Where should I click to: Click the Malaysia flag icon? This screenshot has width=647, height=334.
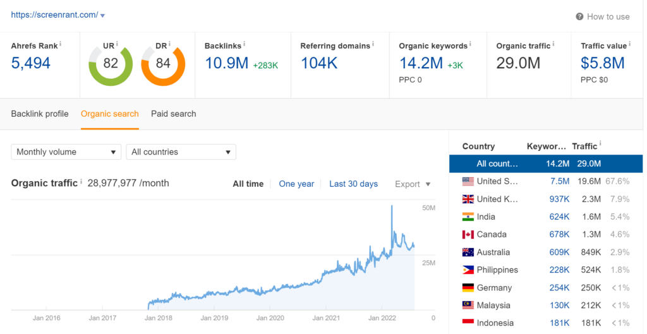[468, 306]
